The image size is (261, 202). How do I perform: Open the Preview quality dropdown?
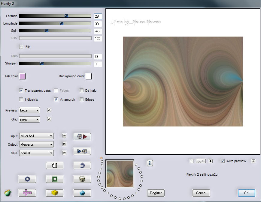(x=29, y=110)
